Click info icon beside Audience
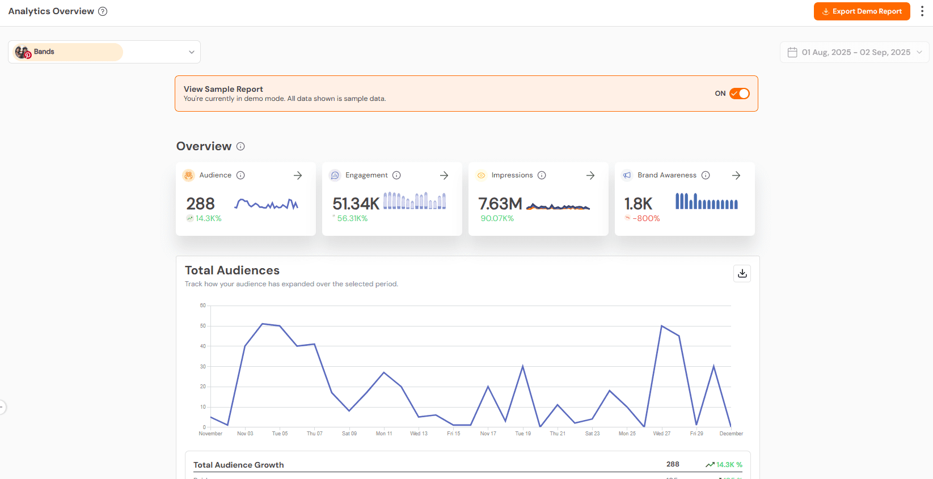933x479 pixels. coord(240,175)
